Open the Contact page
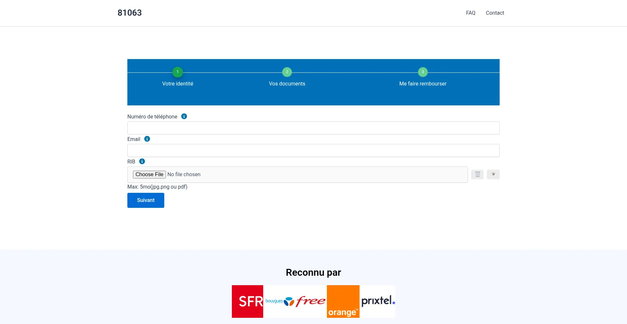 (495, 13)
